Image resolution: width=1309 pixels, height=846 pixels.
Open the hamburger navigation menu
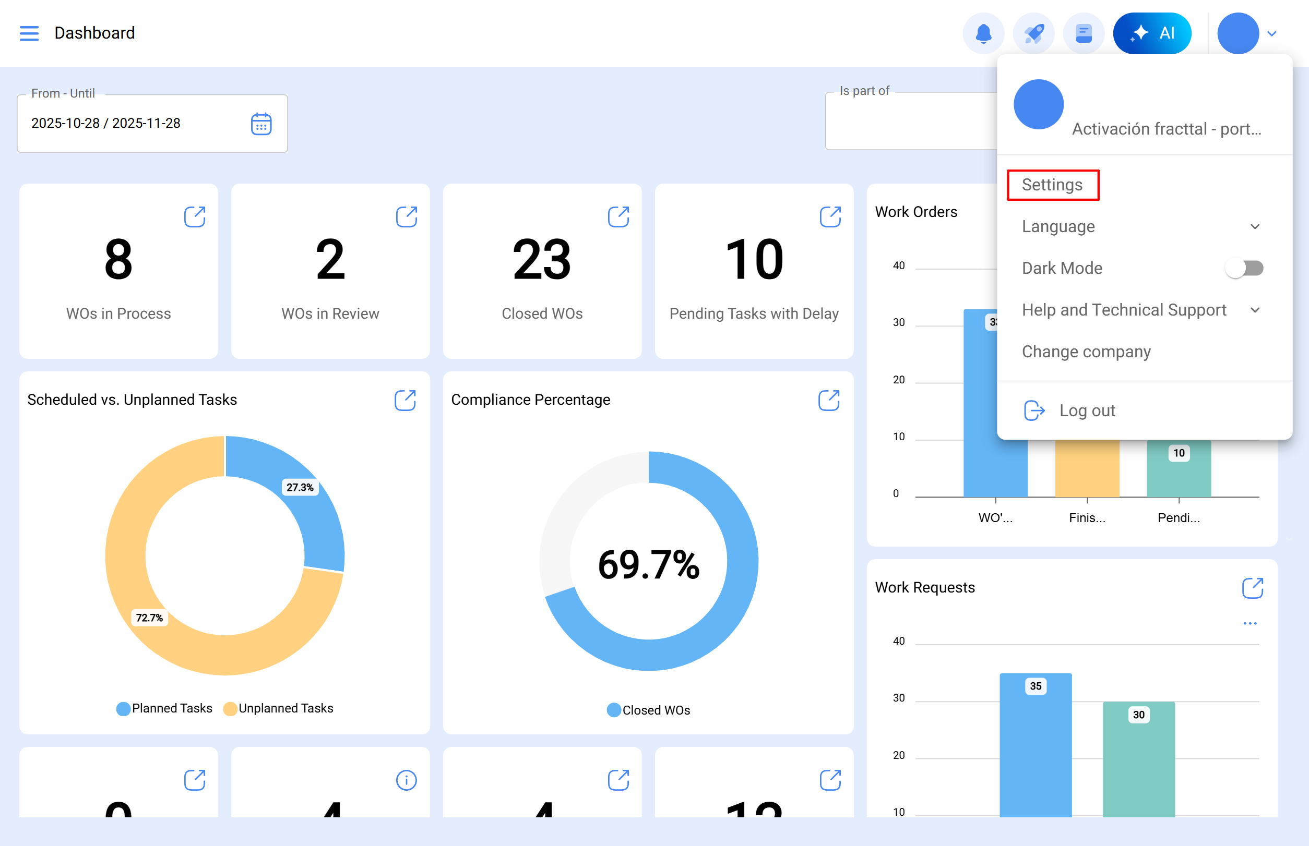(x=29, y=33)
